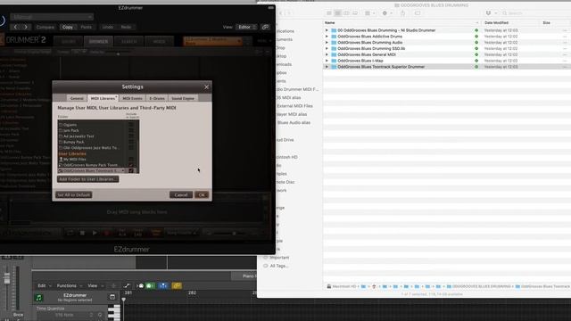Toggle include-in-search for OddGrooves Bumpy Pack Toontrack
The width and height of the screenshot is (571, 321).
131,165
